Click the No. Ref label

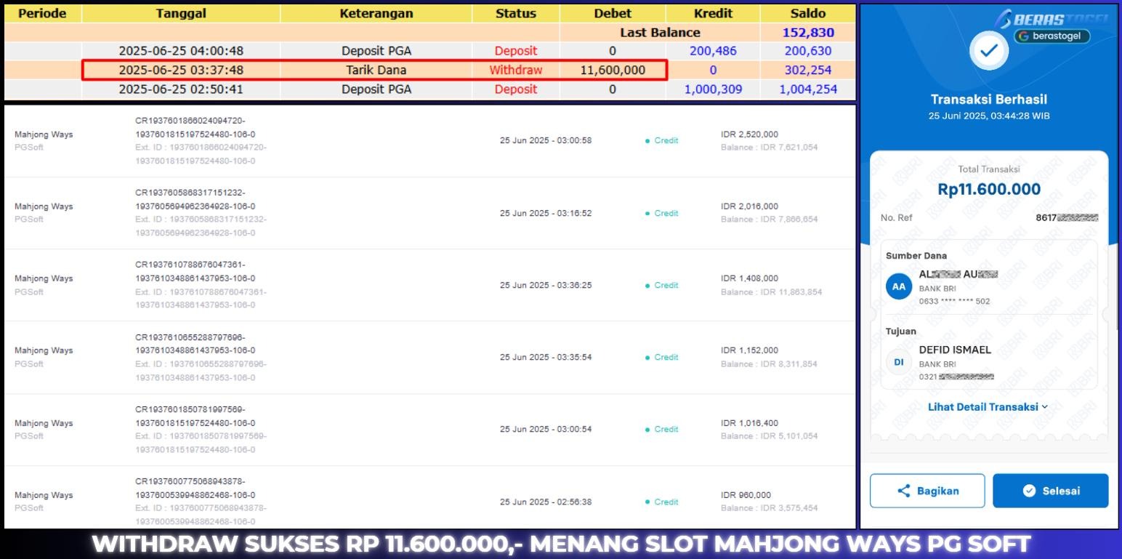coord(896,217)
